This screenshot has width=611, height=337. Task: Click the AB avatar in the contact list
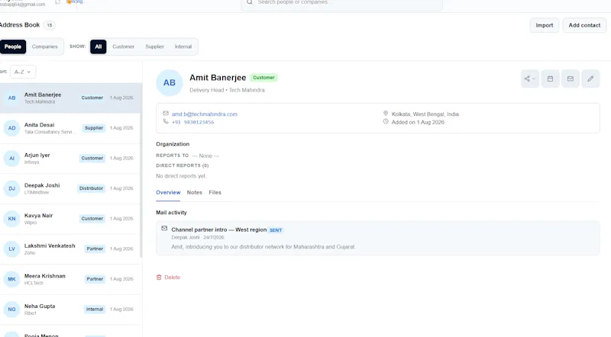[11, 98]
